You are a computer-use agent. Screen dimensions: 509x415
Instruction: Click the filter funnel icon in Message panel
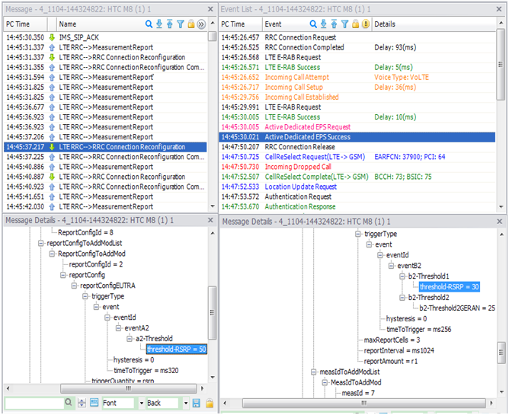[x=181, y=24]
